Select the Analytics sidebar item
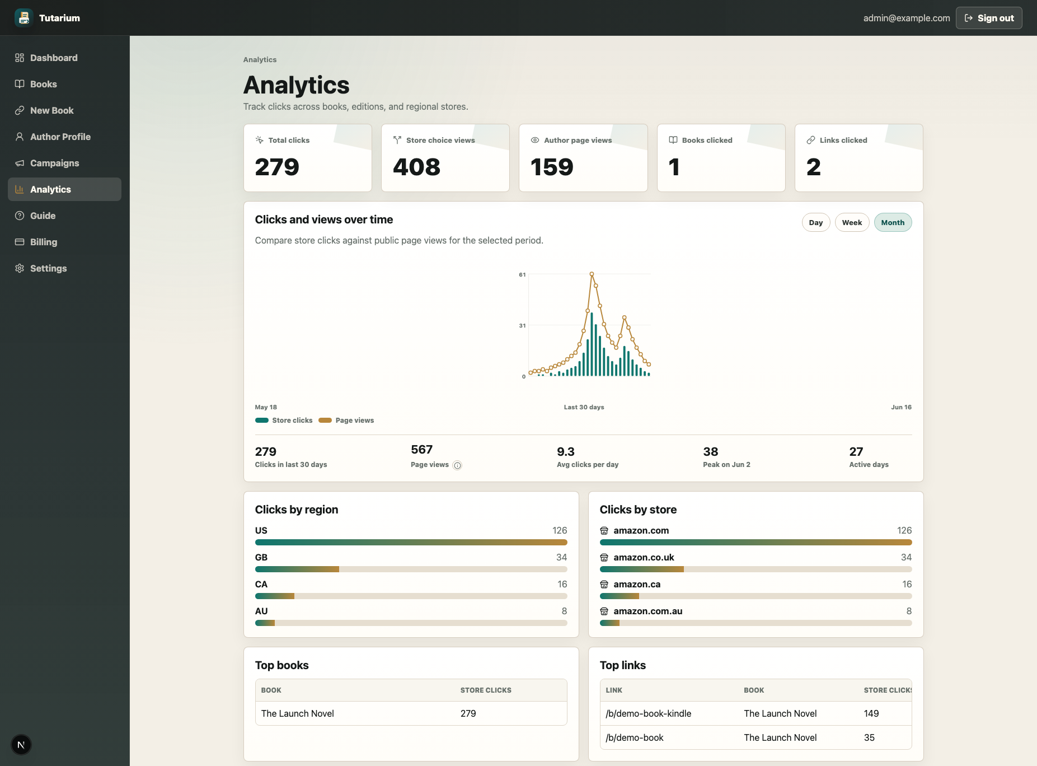 [64, 189]
